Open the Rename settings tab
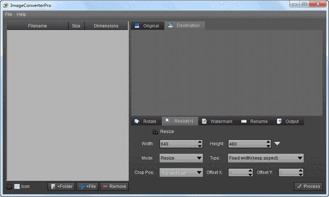This screenshot has height=197, width=329. click(x=255, y=121)
